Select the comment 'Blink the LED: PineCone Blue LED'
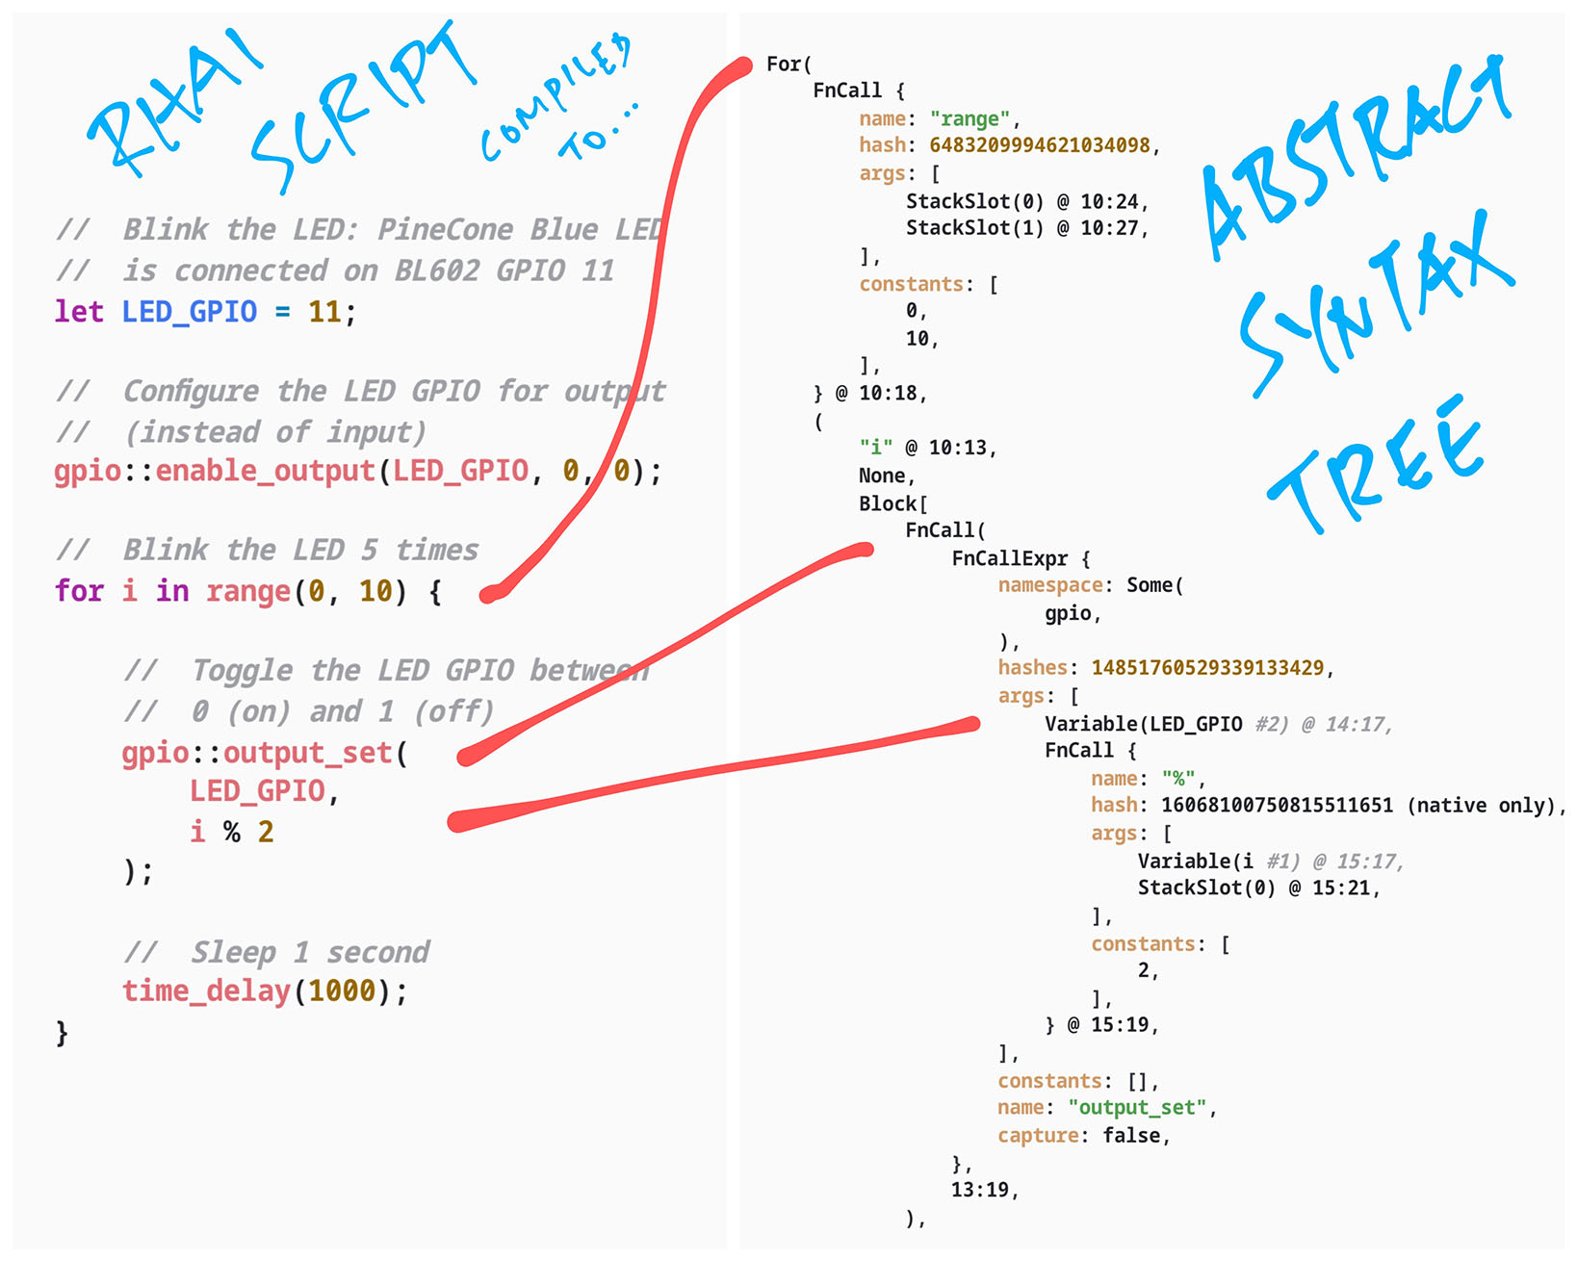 (394, 229)
